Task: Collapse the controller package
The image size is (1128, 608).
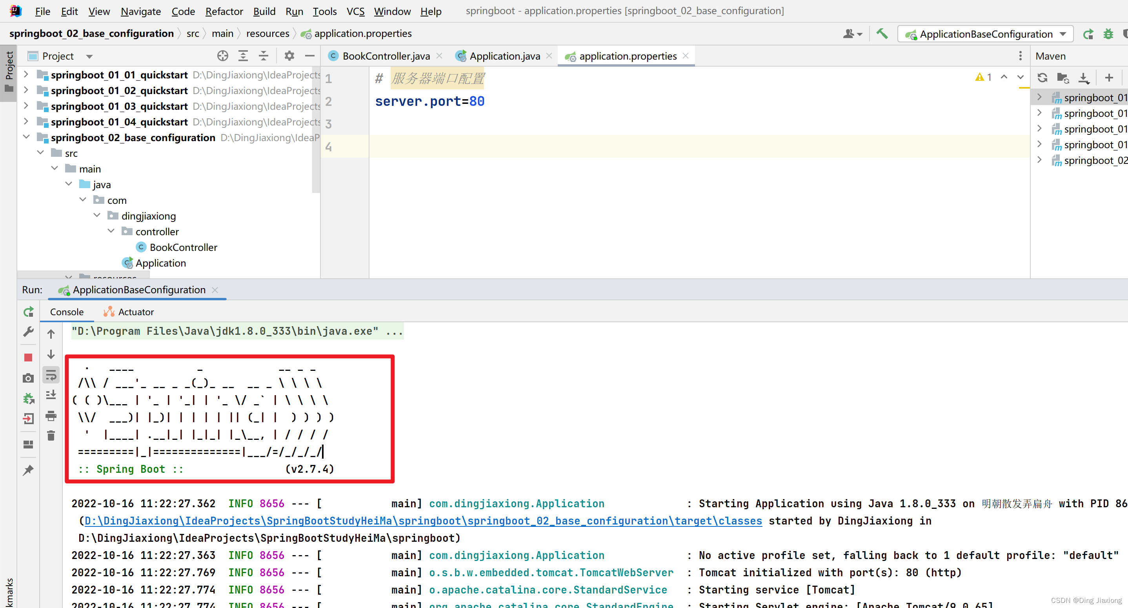Action: [x=111, y=231]
